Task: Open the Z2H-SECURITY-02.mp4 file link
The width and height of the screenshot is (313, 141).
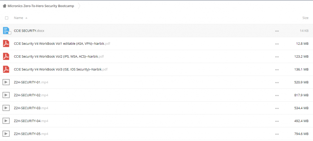Action: coord(31,95)
